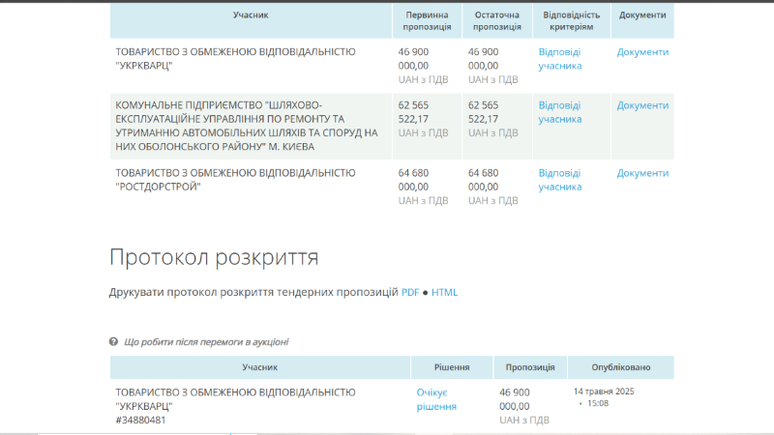Select the final proposal 46 900 000,00 in УКРКВАРЦ row
The height and width of the screenshot is (435, 774).
click(483, 59)
